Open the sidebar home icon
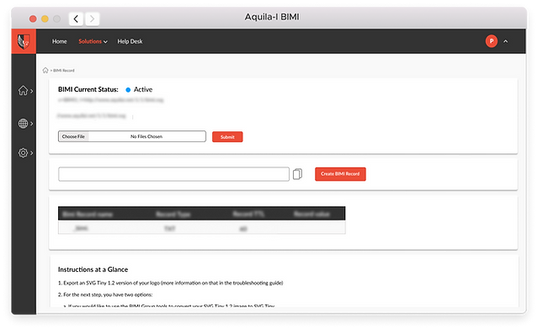Image resolution: width=538 pixels, height=329 pixels. (x=23, y=91)
